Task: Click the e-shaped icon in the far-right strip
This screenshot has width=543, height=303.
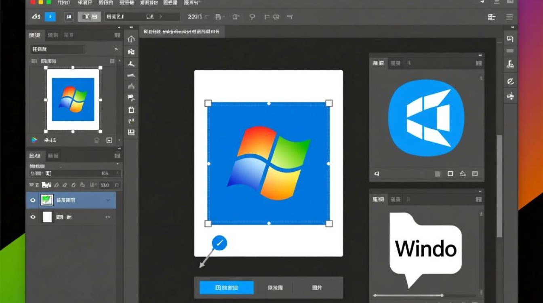Action: (x=510, y=81)
